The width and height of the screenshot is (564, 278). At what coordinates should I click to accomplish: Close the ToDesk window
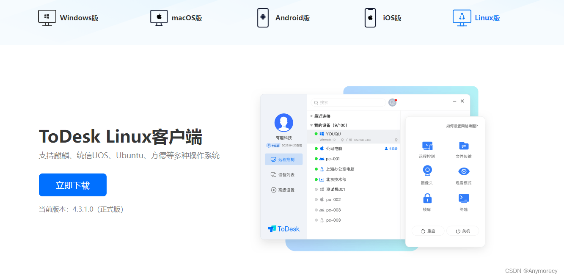(x=462, y=101)
